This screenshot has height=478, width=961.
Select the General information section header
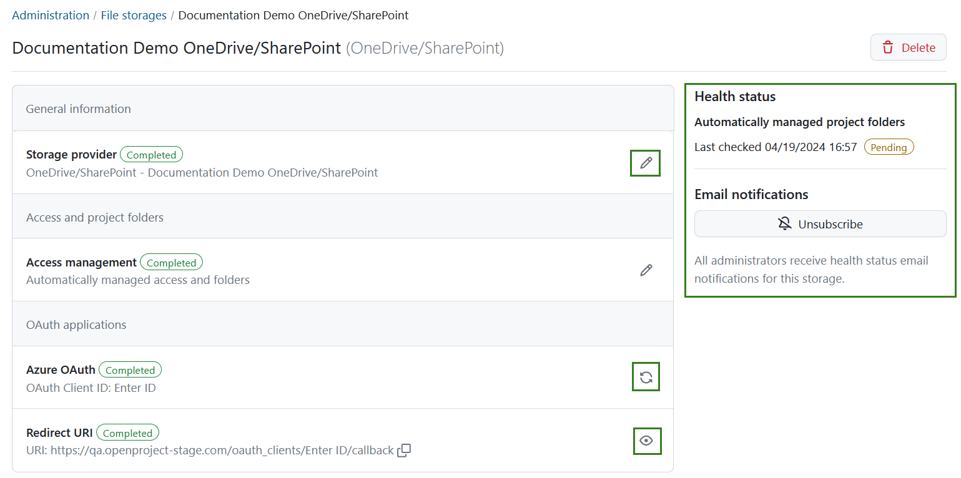click(78, 109)
